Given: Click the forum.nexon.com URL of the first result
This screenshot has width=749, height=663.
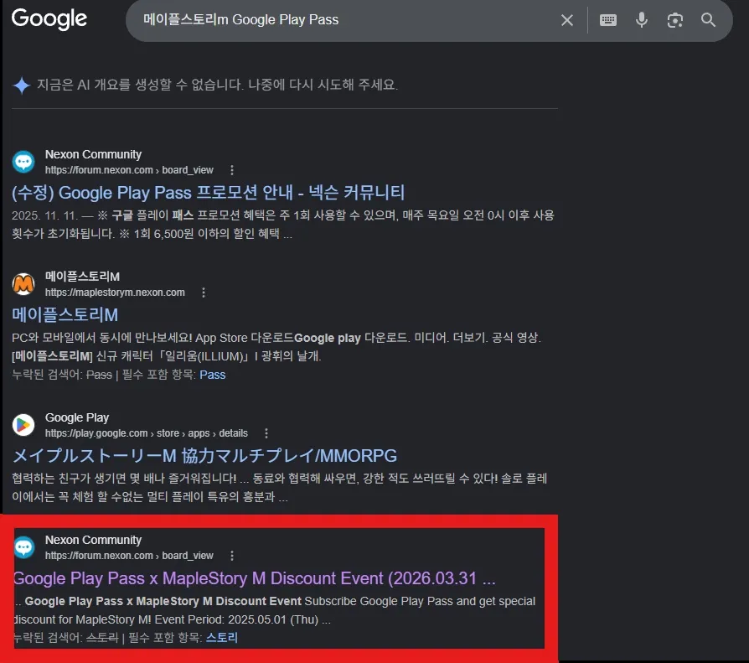Looking at the screenshot, I should 129,170.
